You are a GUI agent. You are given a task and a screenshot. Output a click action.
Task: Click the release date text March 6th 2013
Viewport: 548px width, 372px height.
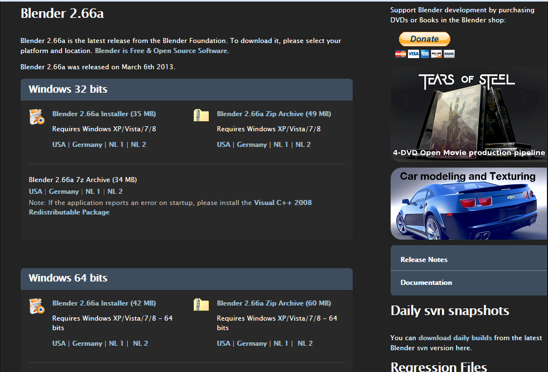click(x=147, y=67)
